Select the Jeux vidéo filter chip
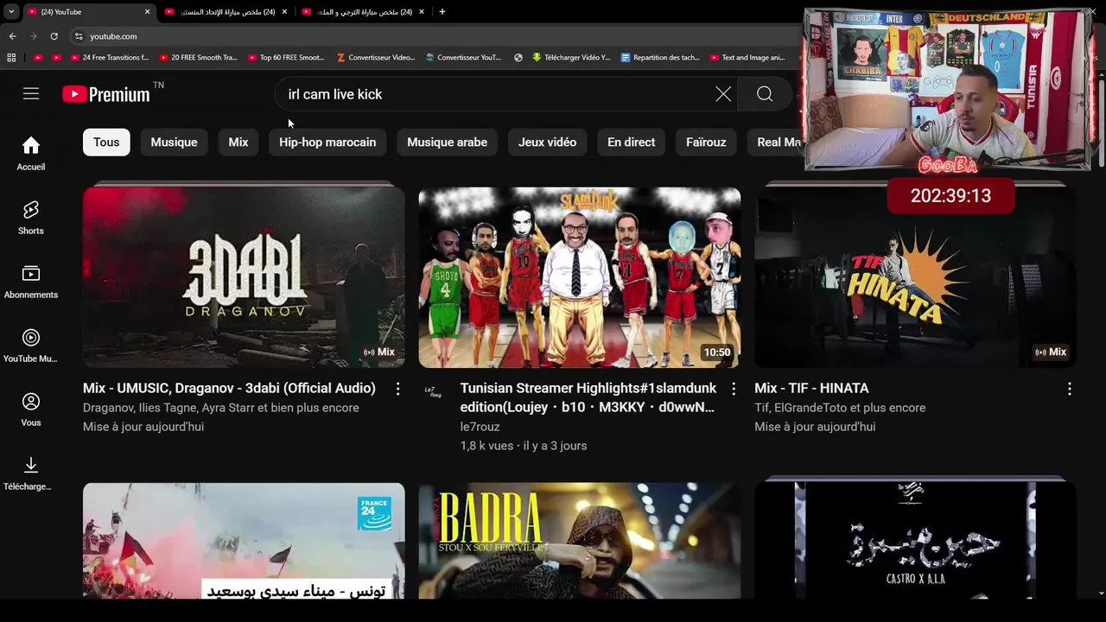Viewport: 1106px width, 622px height. 547,143
